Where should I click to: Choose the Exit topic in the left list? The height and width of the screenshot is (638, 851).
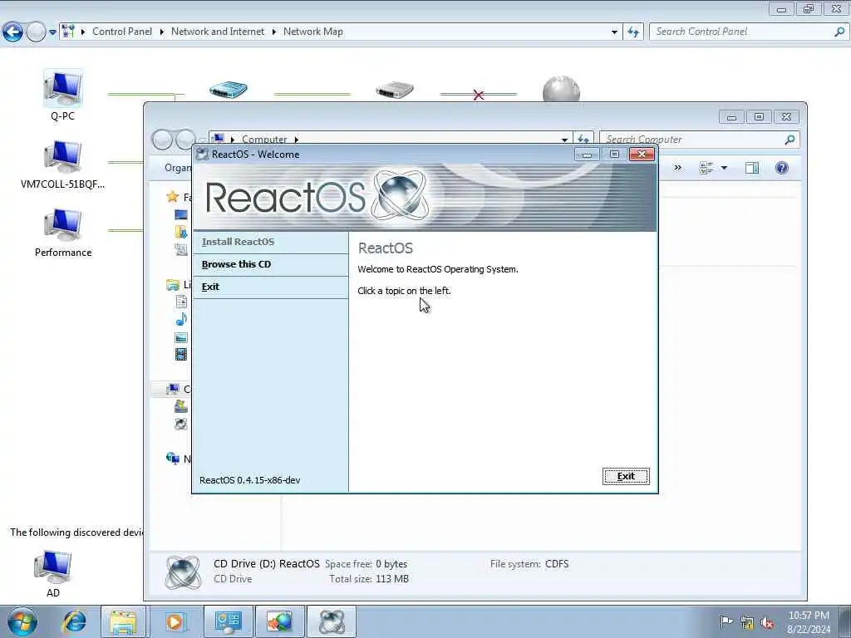210,287
